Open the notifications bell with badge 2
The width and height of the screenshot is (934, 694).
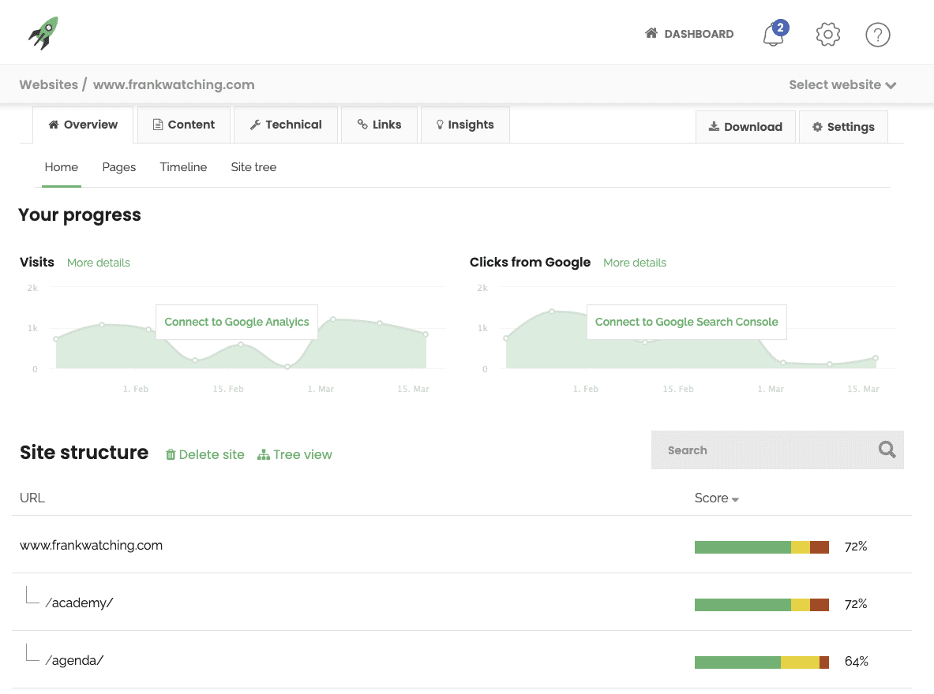click(x=775, y=34)
